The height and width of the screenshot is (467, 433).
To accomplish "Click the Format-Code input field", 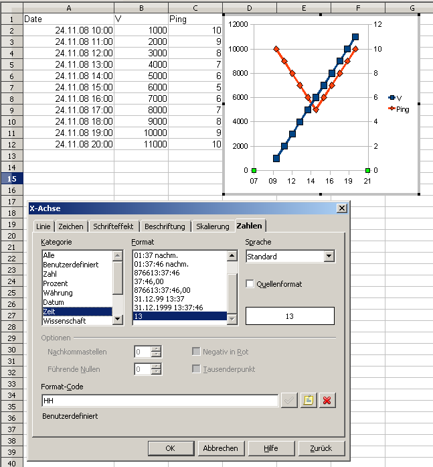I will tap(159, 401).
